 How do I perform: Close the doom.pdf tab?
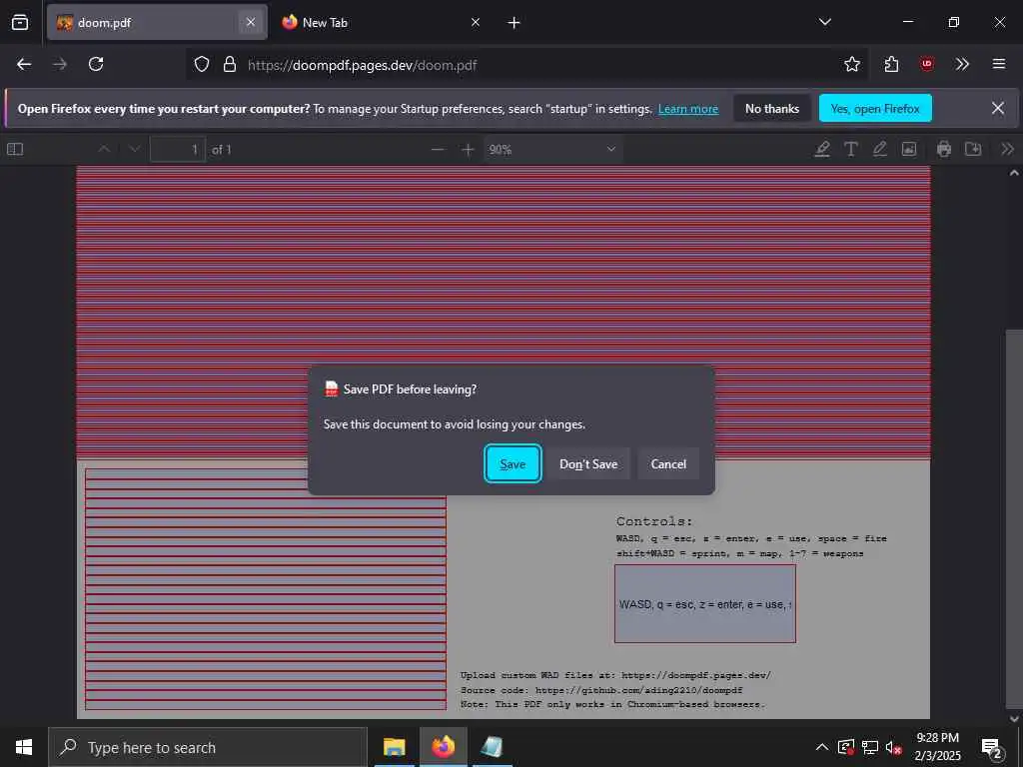[251, 22]
